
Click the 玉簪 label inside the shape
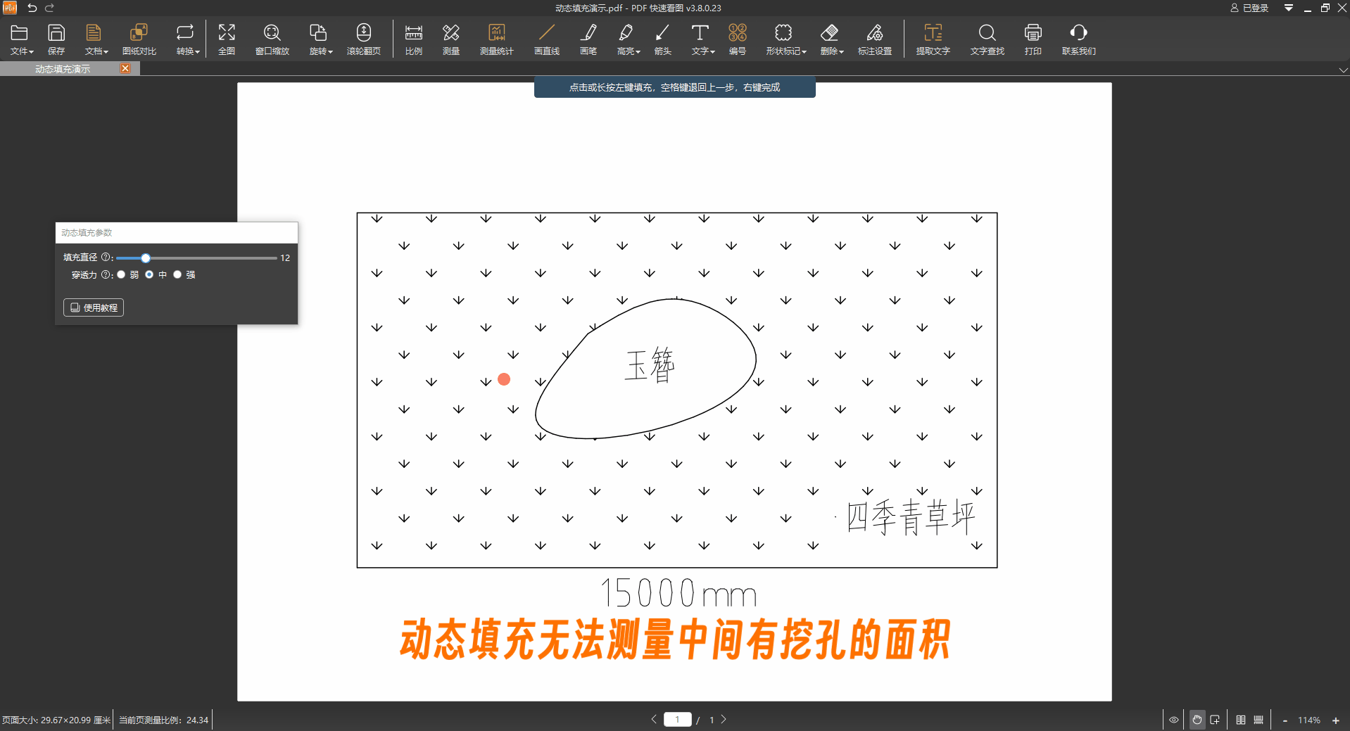[650, 365]
